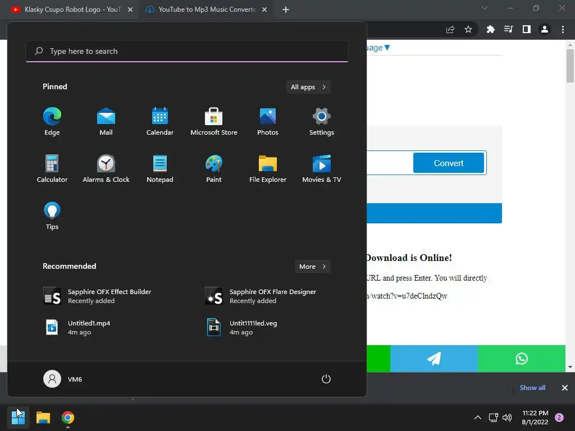Expand More recommended items
Image resolution: width=575 pixels, height=431 pixels.
[x=312, y=267]
